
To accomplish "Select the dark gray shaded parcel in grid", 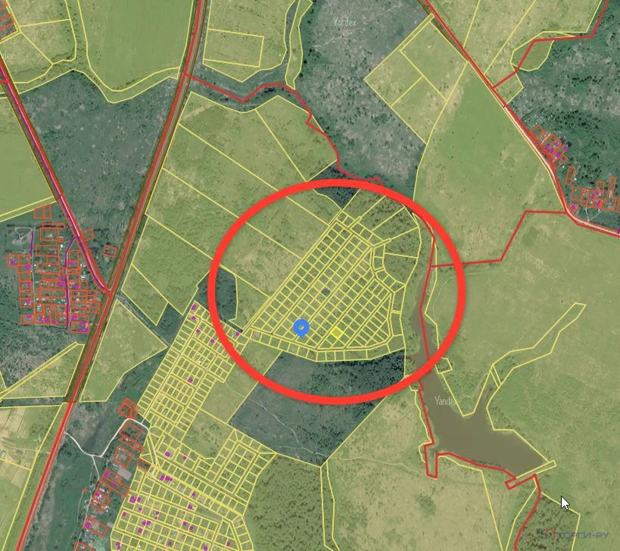I will pyautogui.click(x=326, y=292).
